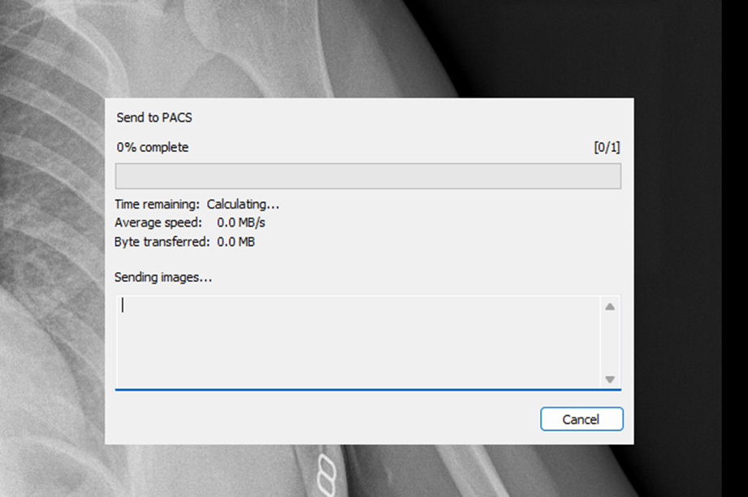Click the scroll down arrow in log box

pos(609,379)
